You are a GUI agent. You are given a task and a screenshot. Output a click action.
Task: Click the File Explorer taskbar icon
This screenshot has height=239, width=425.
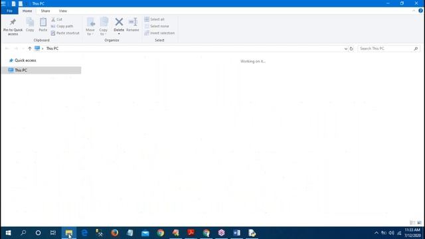69,233
